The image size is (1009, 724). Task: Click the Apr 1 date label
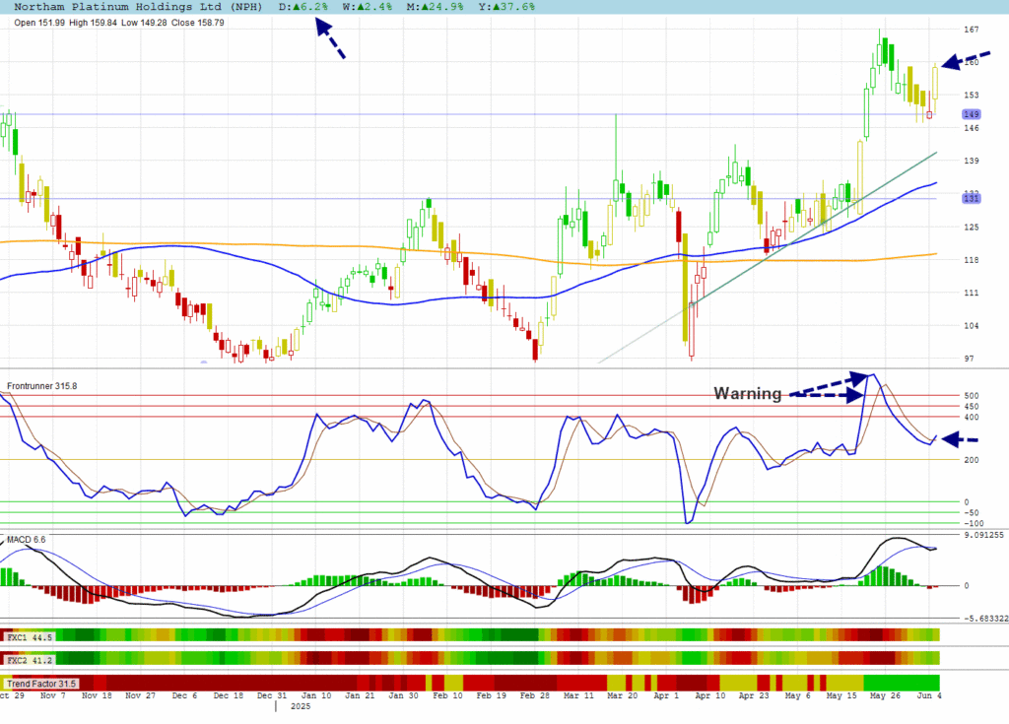(666, 695)
